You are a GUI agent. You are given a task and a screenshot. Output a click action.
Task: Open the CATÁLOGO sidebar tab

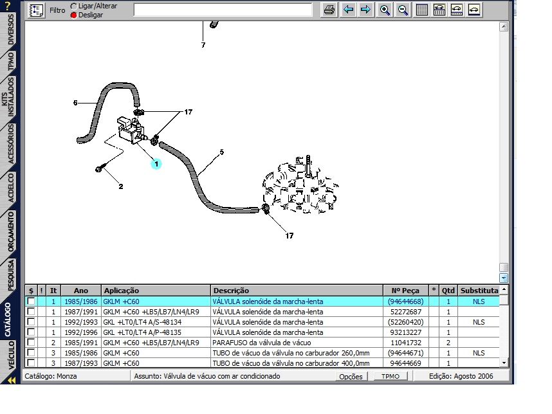8,319
